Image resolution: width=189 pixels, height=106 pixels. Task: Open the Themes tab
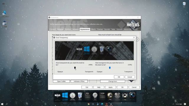pos(100,29)
